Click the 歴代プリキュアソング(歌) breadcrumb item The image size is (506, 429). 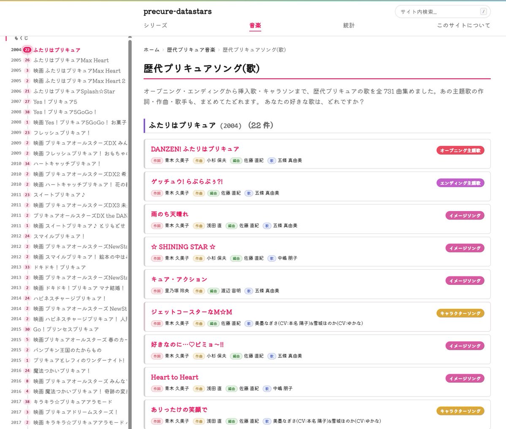click(x=254, y=50)
